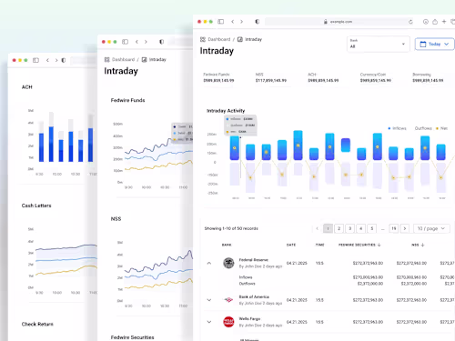This screenshot has height=341, width=455.
Task: Open the 10 / page dropdown
Action: (431, 228)
